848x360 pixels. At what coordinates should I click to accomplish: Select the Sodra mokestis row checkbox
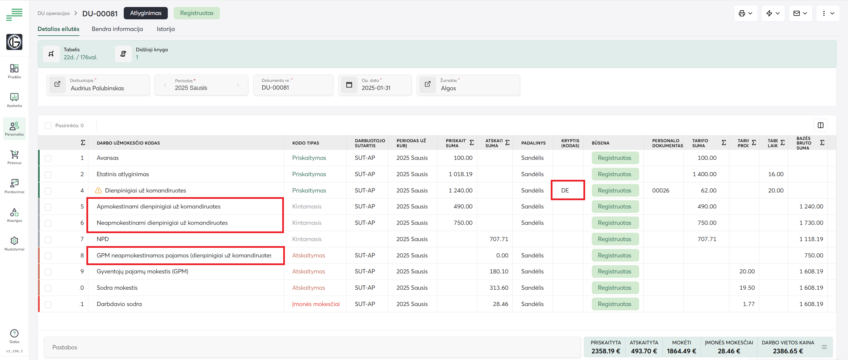click(48, 288)
